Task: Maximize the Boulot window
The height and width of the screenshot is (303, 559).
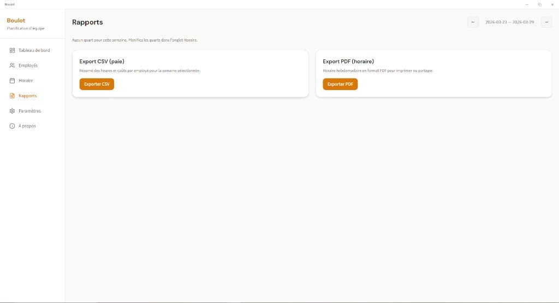Action: 539,4
